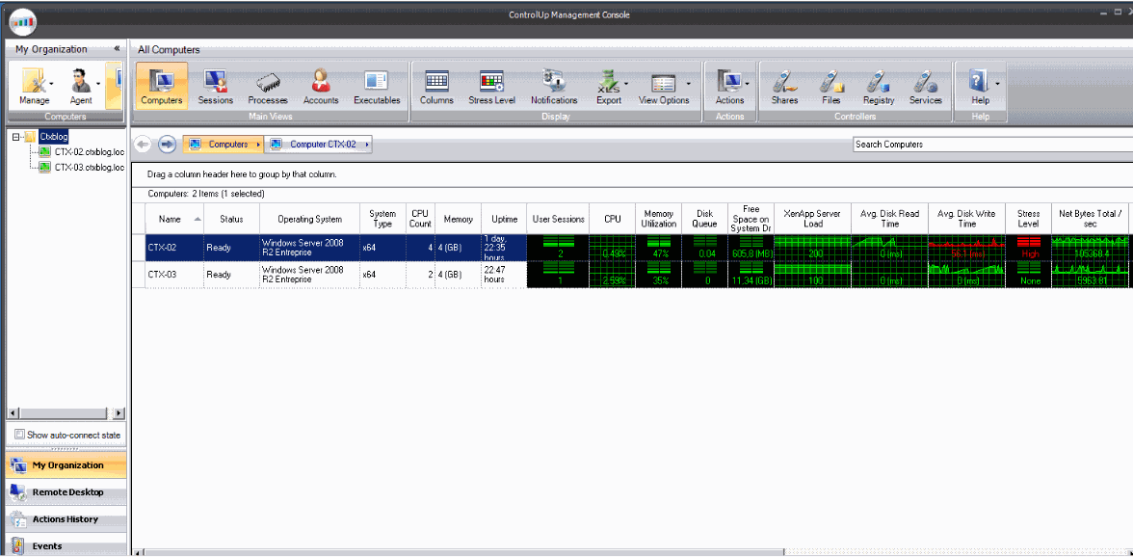Image resolution: width=1133 pixels, height=557 pixels.
Task: Open the Computers main view
Action: tap(161, 86)
